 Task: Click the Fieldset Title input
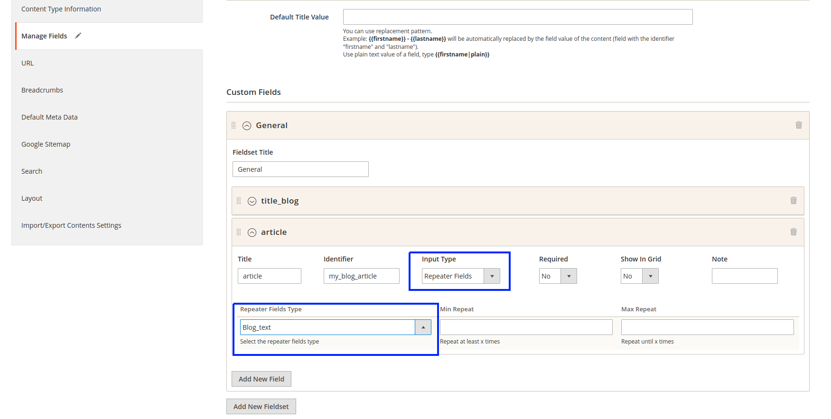click(300, 169)
